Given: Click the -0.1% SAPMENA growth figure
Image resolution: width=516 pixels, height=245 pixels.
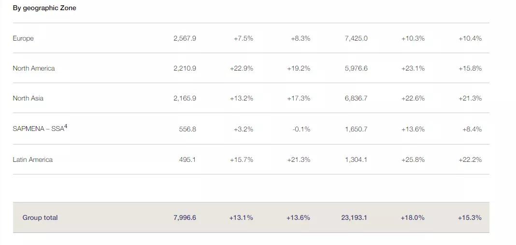Looking at the screenshot, I should point(301,129).
